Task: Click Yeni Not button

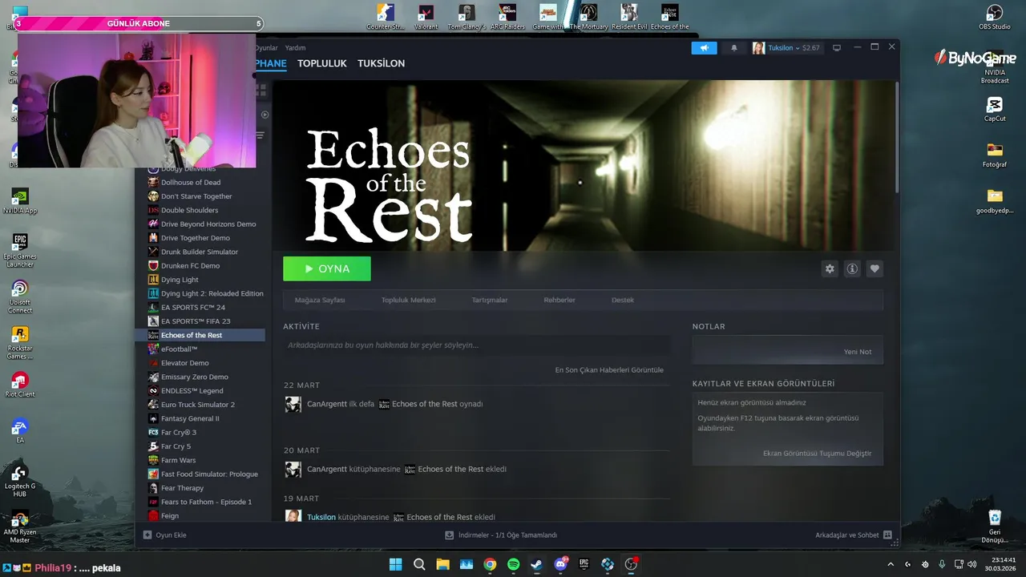Action: pyautogui.click(x=858, y=352)
